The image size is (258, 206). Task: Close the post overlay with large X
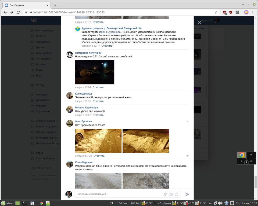(199, 23)
